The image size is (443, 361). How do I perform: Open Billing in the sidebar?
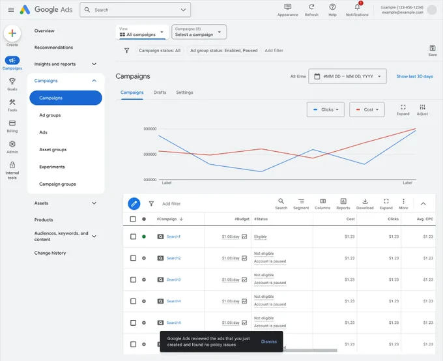(x=12, y=126)
